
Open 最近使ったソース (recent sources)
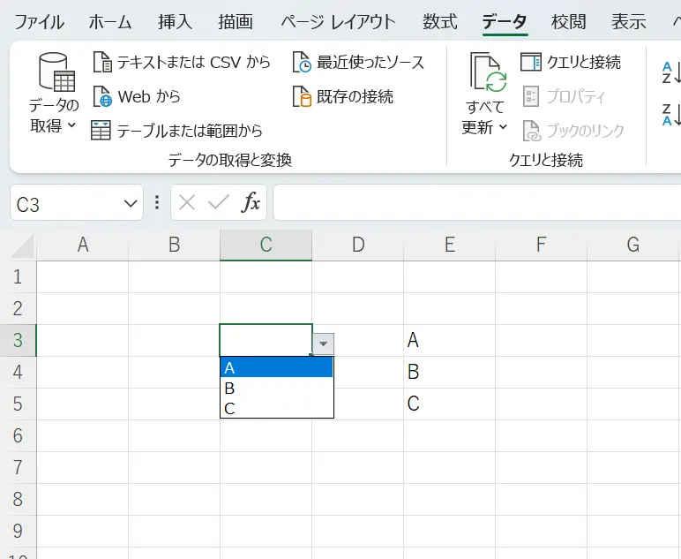[302, 63]
